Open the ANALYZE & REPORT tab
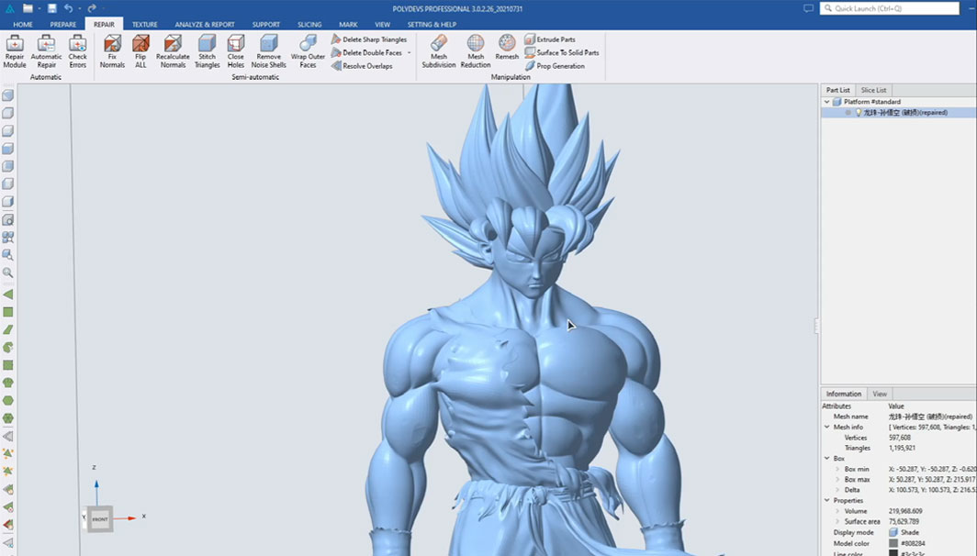Viewport: 977px width, 556px height. pyautogui.click(x=205, y=24)
